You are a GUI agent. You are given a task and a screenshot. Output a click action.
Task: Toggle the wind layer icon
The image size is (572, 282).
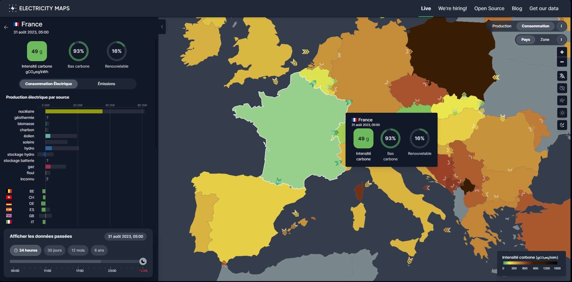[x=562, y=101]
